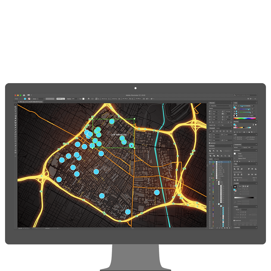Screen dimensions: 271x271
Task: Open the Color panel menu icon
Action: point(256,103)
